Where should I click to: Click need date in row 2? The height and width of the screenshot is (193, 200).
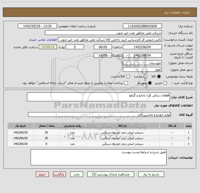[21, 138]
